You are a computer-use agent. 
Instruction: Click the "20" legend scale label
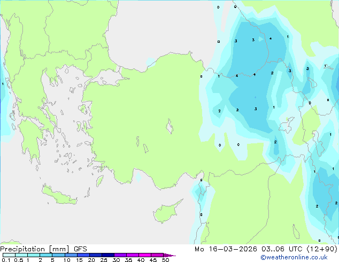91,260
